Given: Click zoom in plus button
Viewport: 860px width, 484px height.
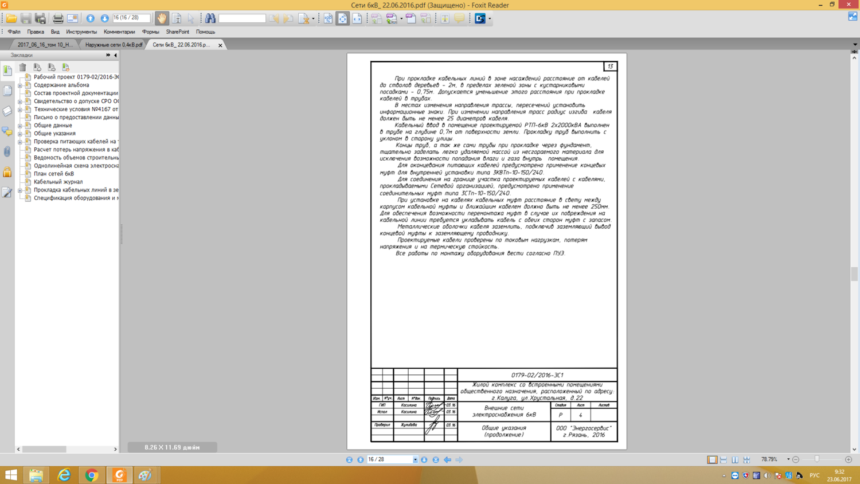Looking at the screenshot, I should pyautogui.click(x=849, y=459).
